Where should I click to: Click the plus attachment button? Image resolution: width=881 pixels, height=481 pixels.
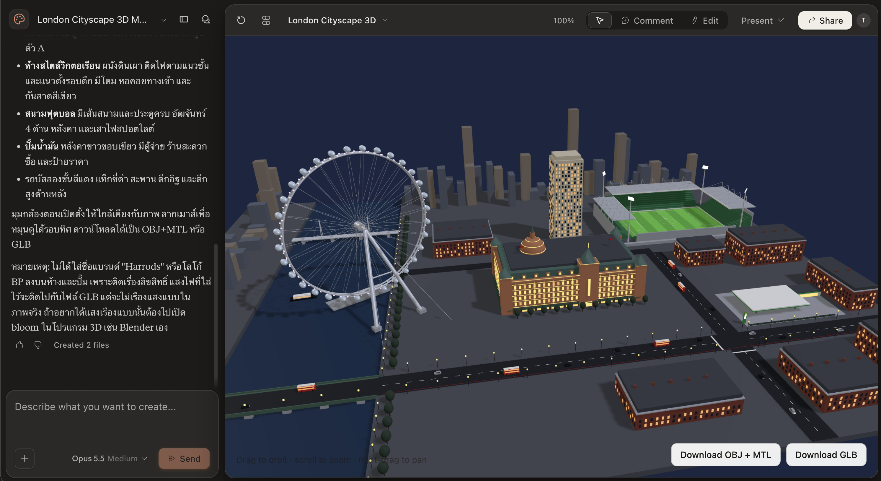pyautogui.click(x=25, y=459)
